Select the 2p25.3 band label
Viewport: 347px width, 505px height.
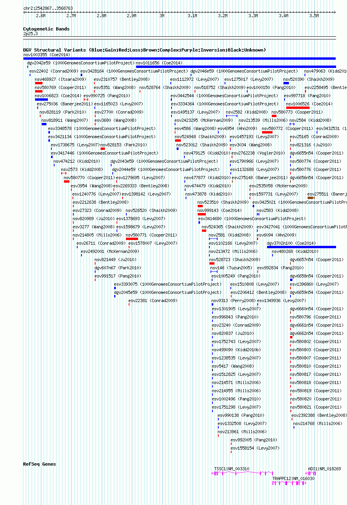click(x=31, y=34)
